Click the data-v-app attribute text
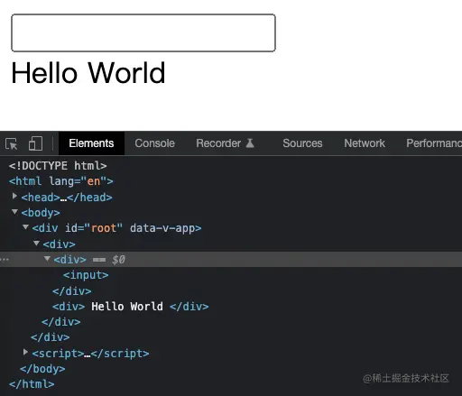This screenshot has height=396, width=462. click(x=162, y=228)
